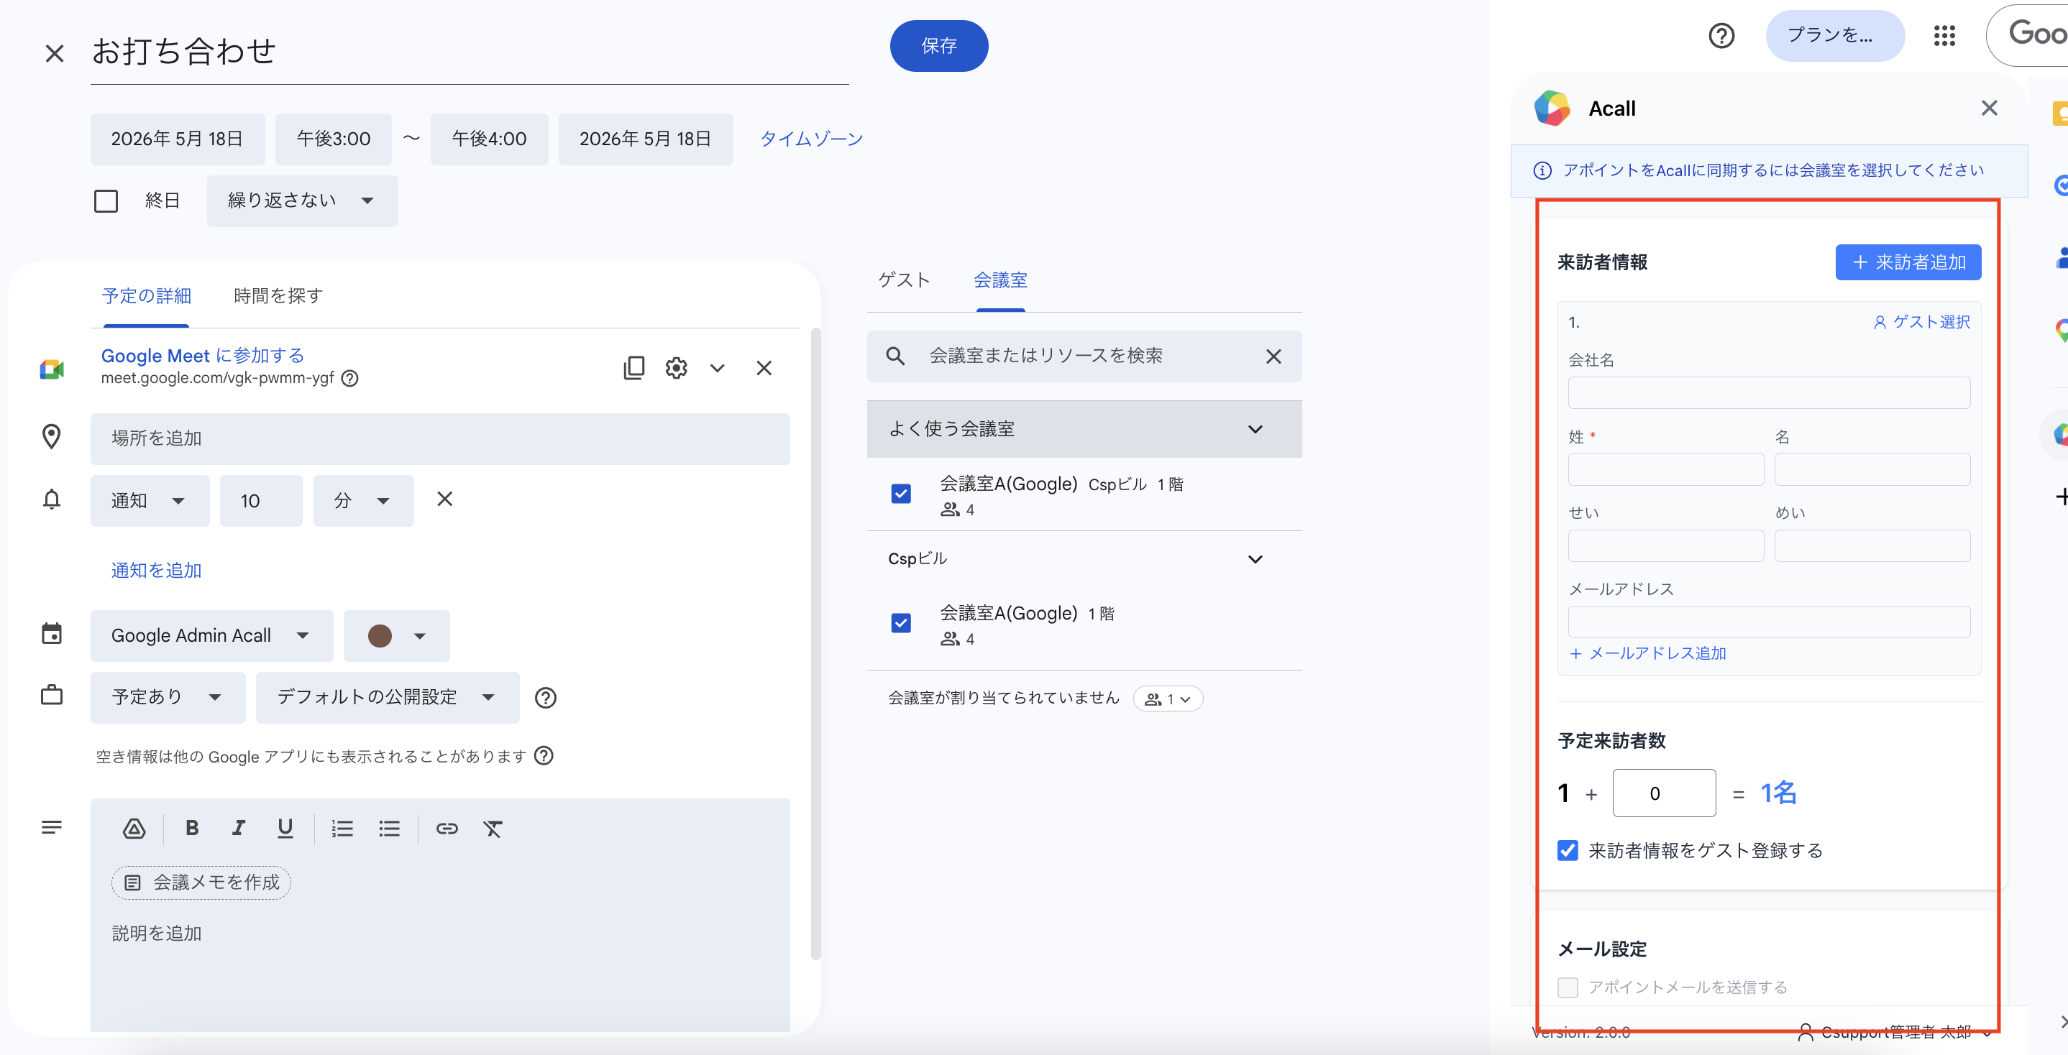Toggle 来訪者情報をゲスト登録する checkbox
Screen dimensions: 2068x1055
click(1568, 850)
